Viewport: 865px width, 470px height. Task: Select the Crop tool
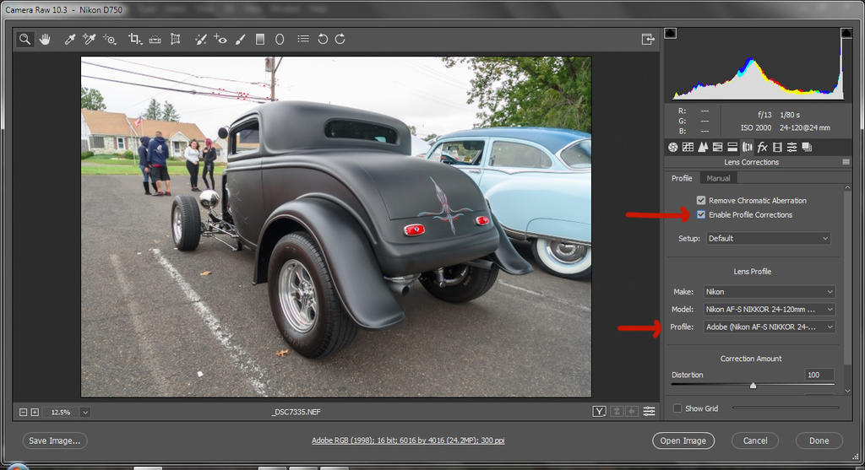[x=134, y=39]
